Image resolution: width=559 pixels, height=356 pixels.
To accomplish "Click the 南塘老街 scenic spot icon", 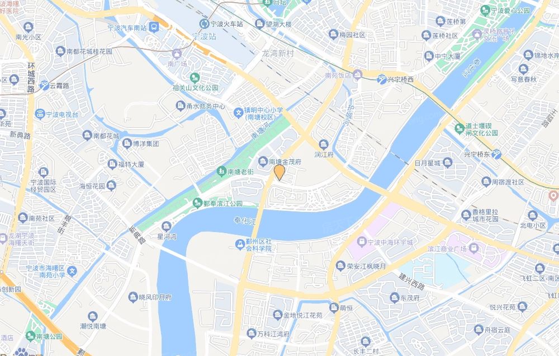I will pyautogui.click(x=221, y=172).
